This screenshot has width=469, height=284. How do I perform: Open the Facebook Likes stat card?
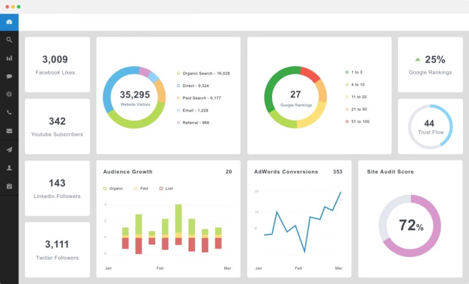[57, 65]
